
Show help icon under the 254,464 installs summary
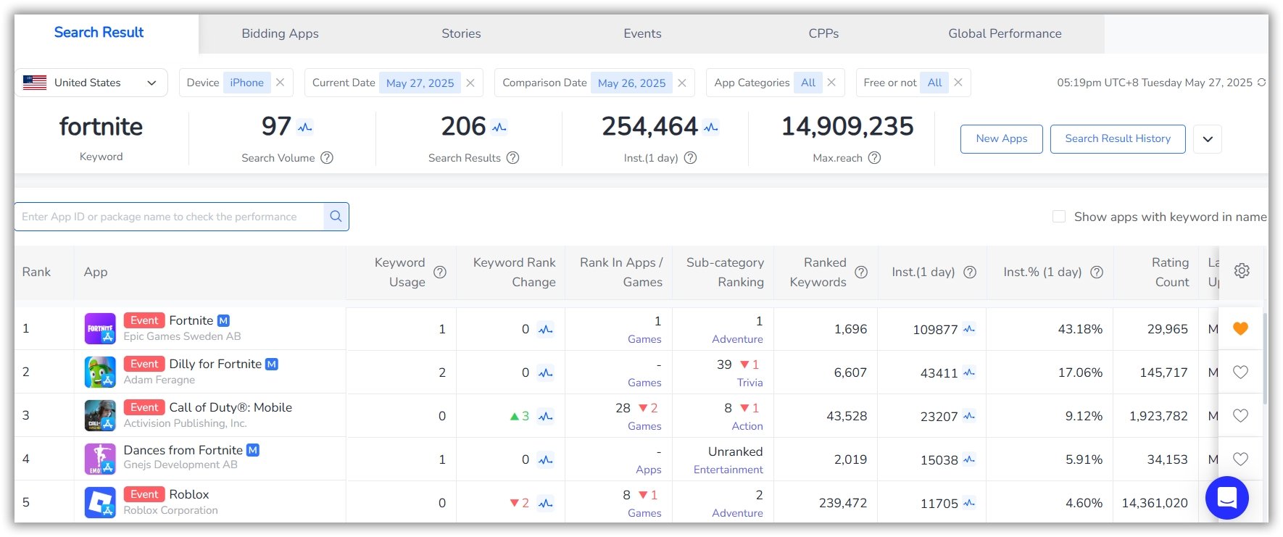tap(690, 157)
